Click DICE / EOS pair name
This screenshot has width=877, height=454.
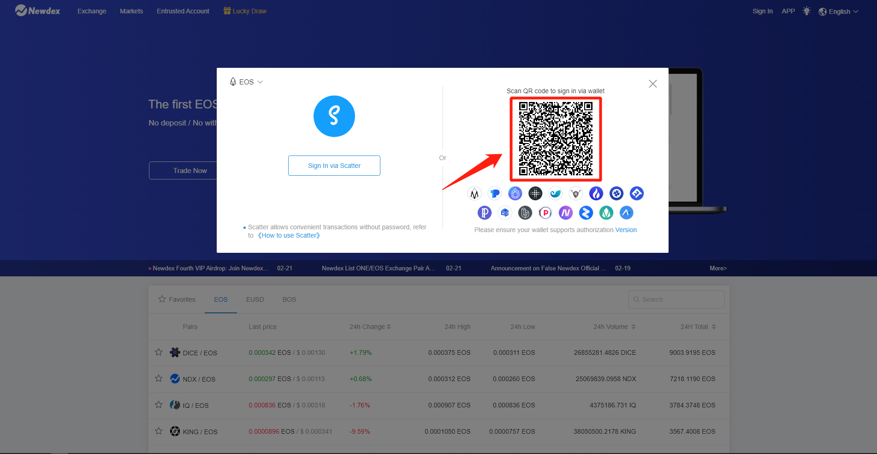point(200,353)
